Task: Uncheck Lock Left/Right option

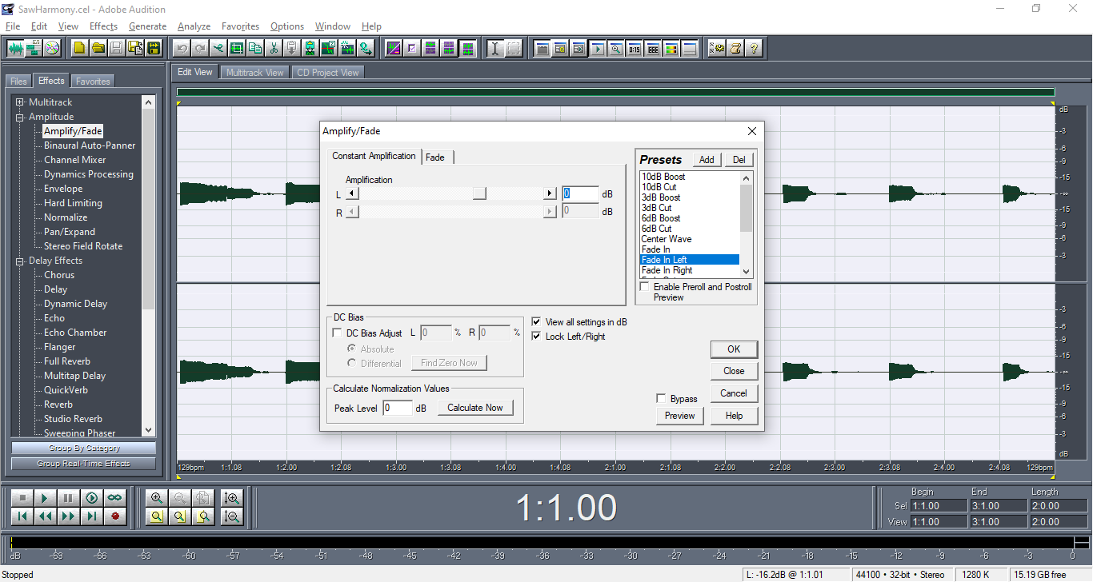Action: point(537,337)
